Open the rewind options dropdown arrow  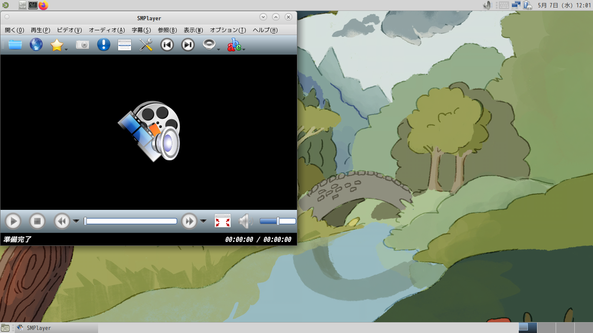[x=76, y=221]
